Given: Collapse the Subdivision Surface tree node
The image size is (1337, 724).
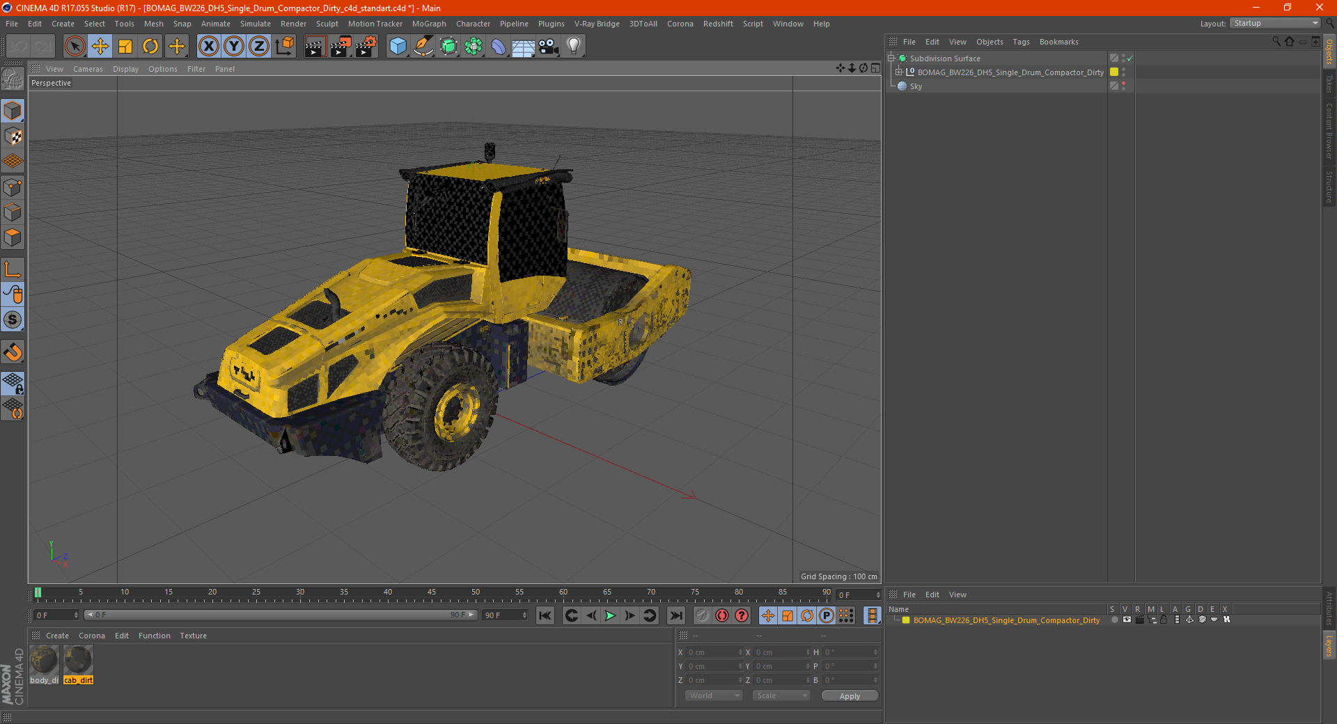Looking at the screenshot, I should 891,58.
